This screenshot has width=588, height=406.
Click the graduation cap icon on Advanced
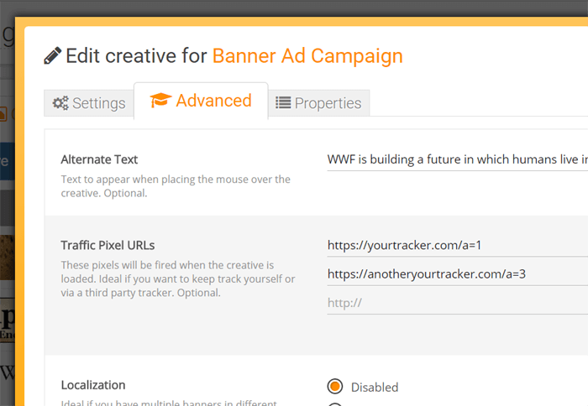point(160,100)
